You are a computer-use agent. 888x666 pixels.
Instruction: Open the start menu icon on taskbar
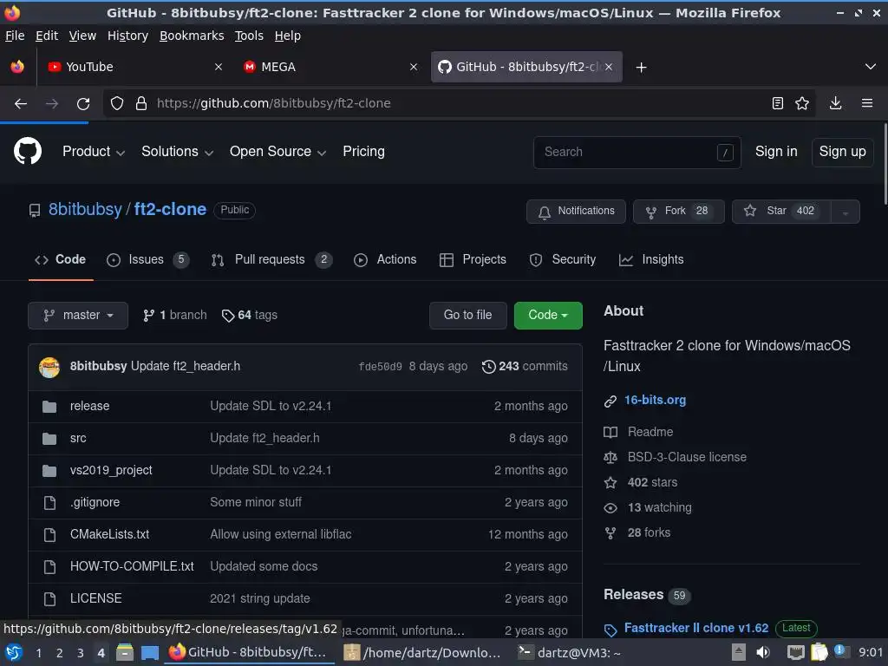14,652
